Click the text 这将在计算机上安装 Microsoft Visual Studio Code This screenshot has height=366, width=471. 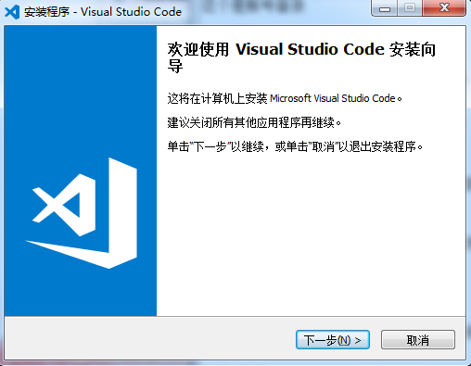[x=285, y=98]
